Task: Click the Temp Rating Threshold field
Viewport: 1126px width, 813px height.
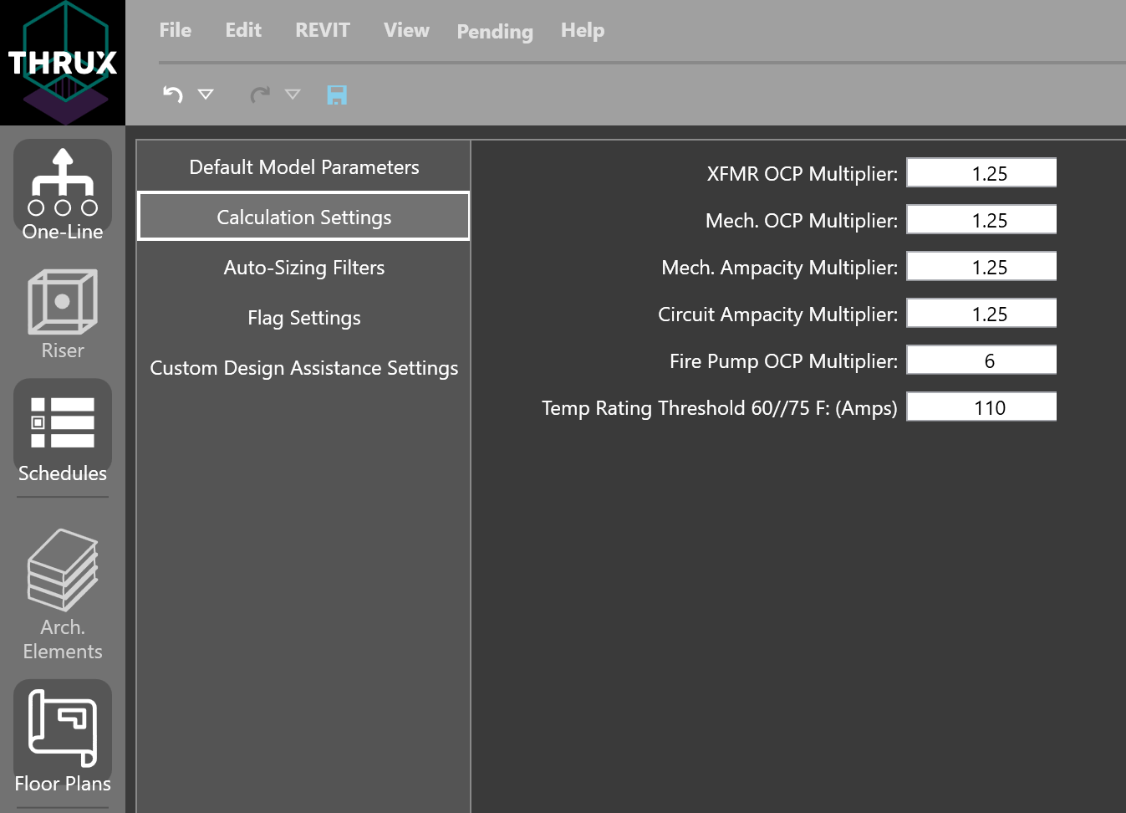Action: (981, 406)
